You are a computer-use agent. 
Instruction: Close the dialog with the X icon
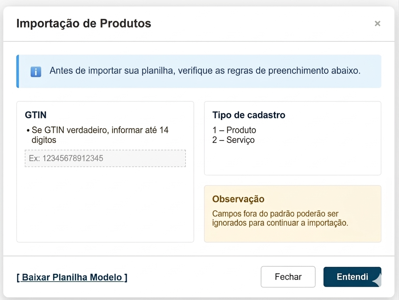pyautogui.click(x=377, y=23)
